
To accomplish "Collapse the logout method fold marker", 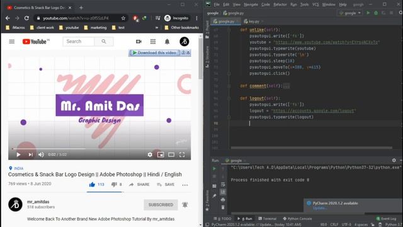I will coord(229,98).
